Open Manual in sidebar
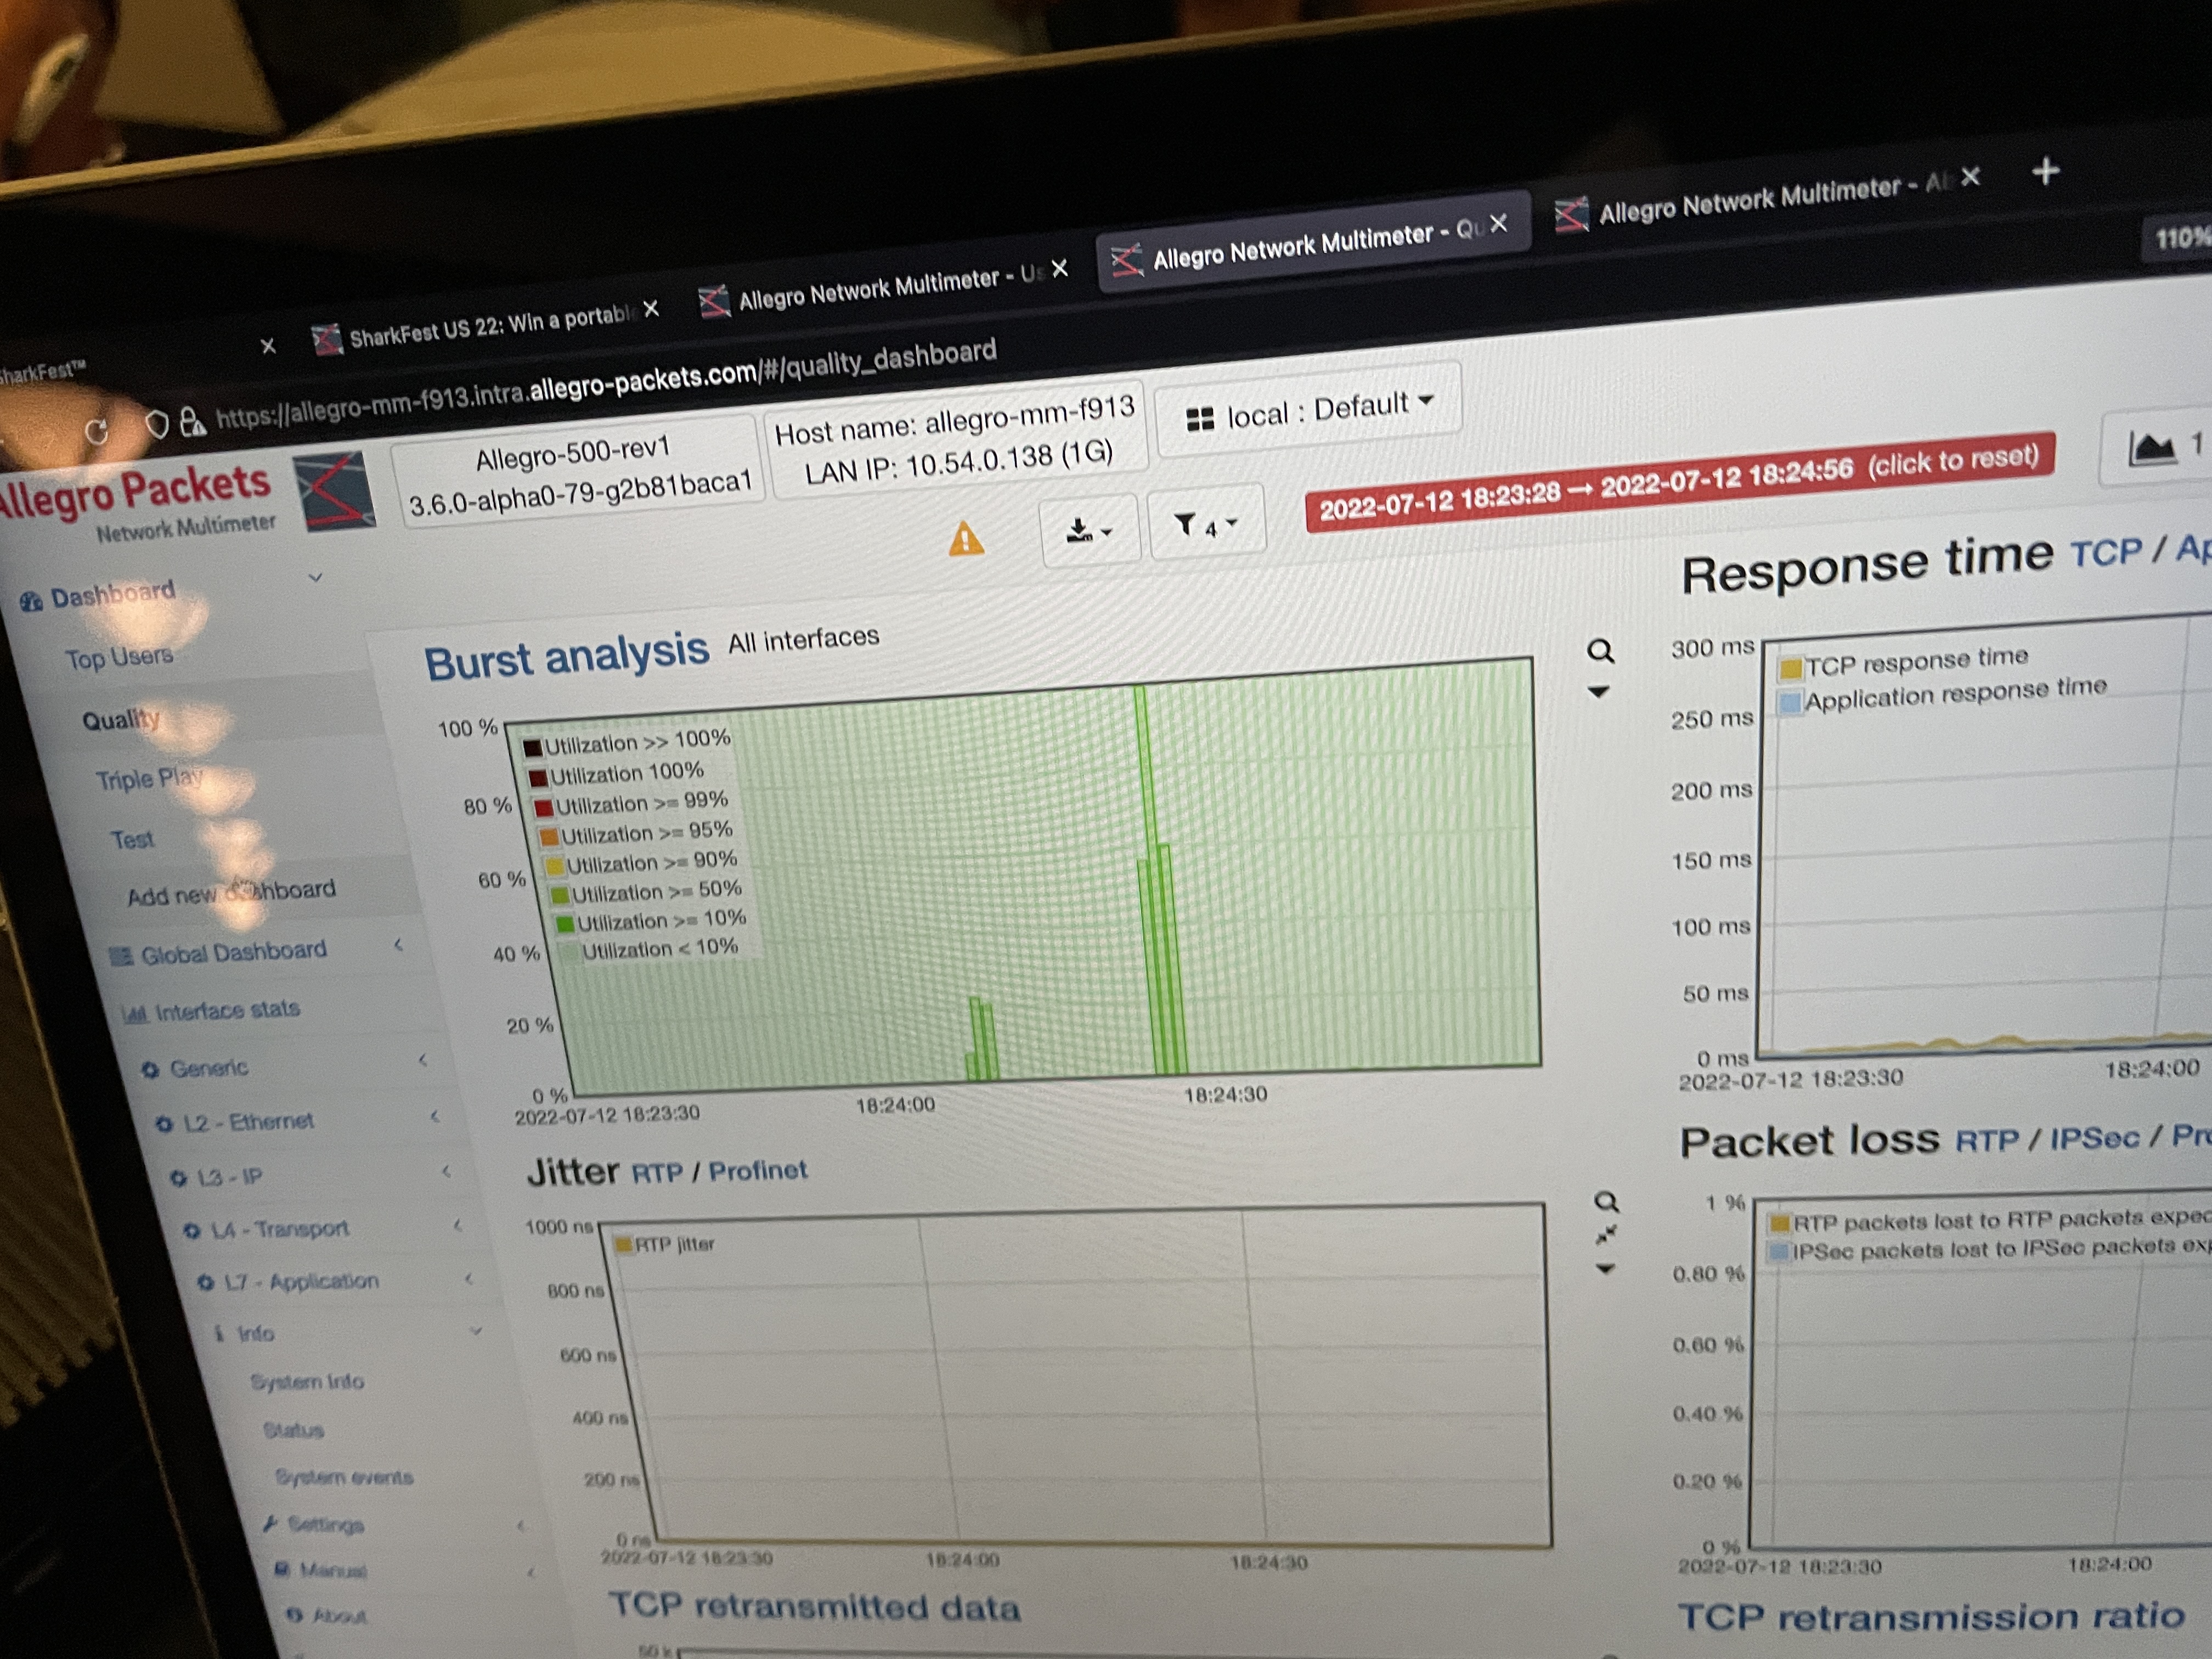 click(x=321, y=1570)
